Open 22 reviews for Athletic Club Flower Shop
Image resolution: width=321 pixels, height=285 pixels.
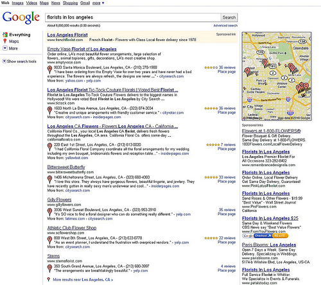coord(227,238)
